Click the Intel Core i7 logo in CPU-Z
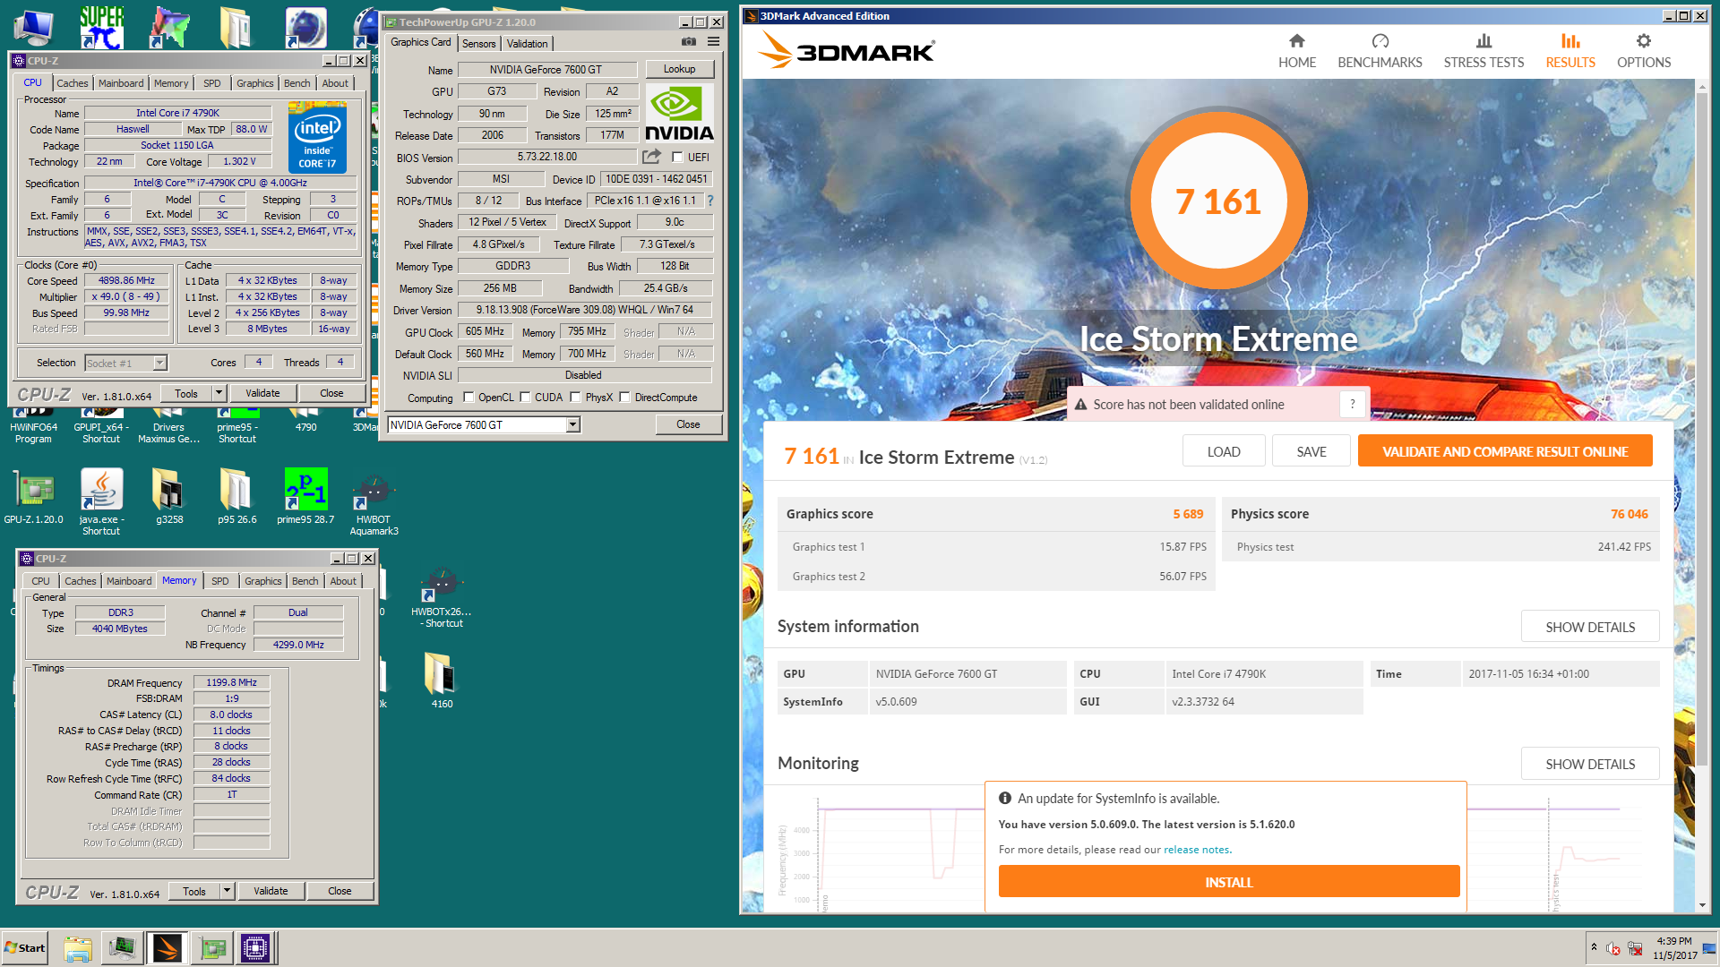The width and height of the screenshot is (1720, 967). tap(318, 137)
